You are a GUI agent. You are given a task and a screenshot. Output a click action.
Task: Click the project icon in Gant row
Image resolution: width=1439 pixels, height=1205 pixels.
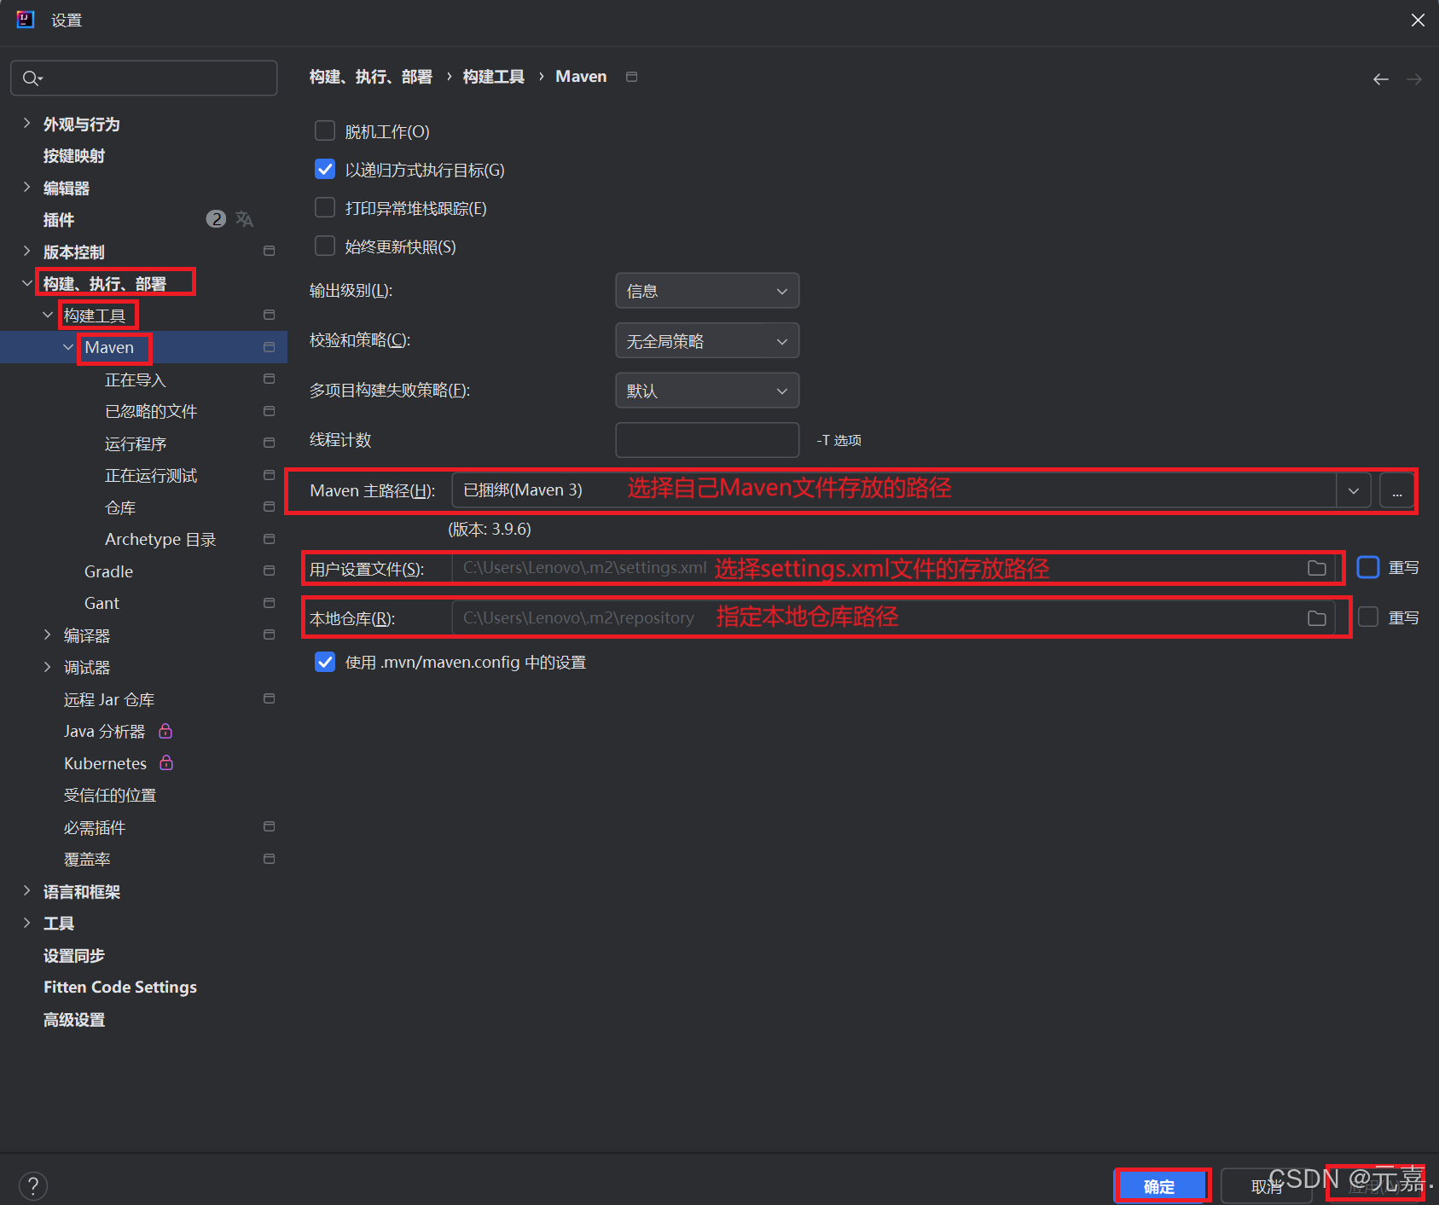coord(269,603)
